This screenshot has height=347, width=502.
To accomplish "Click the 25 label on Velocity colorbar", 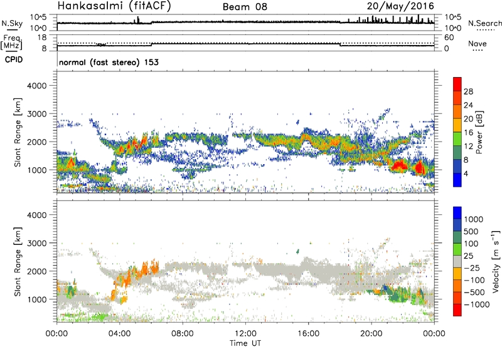I will 468,256.
